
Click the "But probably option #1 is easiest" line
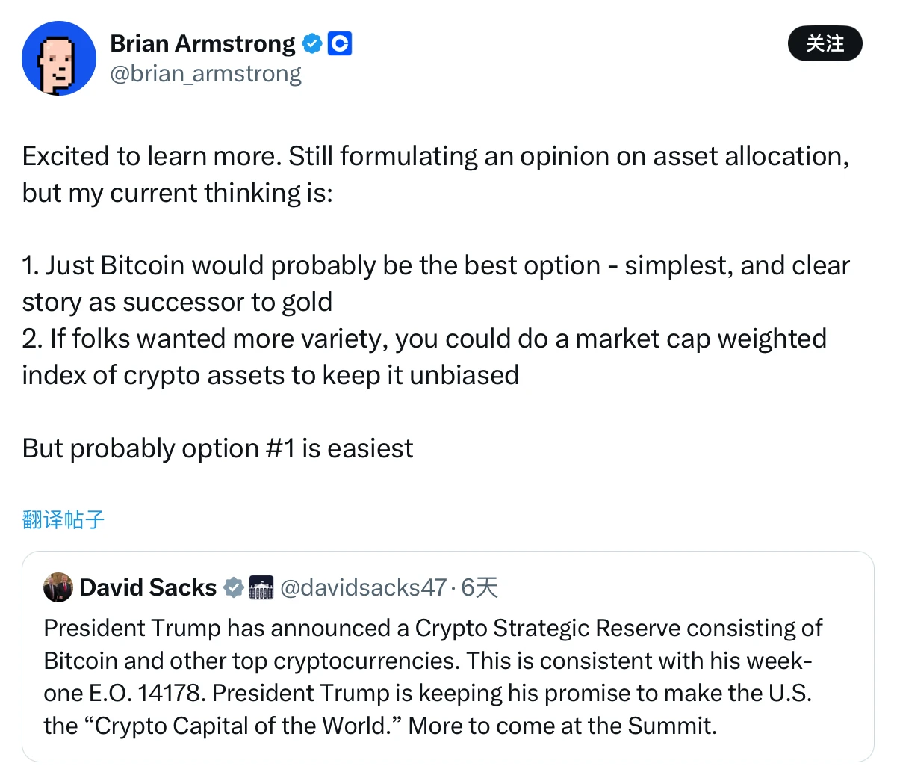pos(217,448)
